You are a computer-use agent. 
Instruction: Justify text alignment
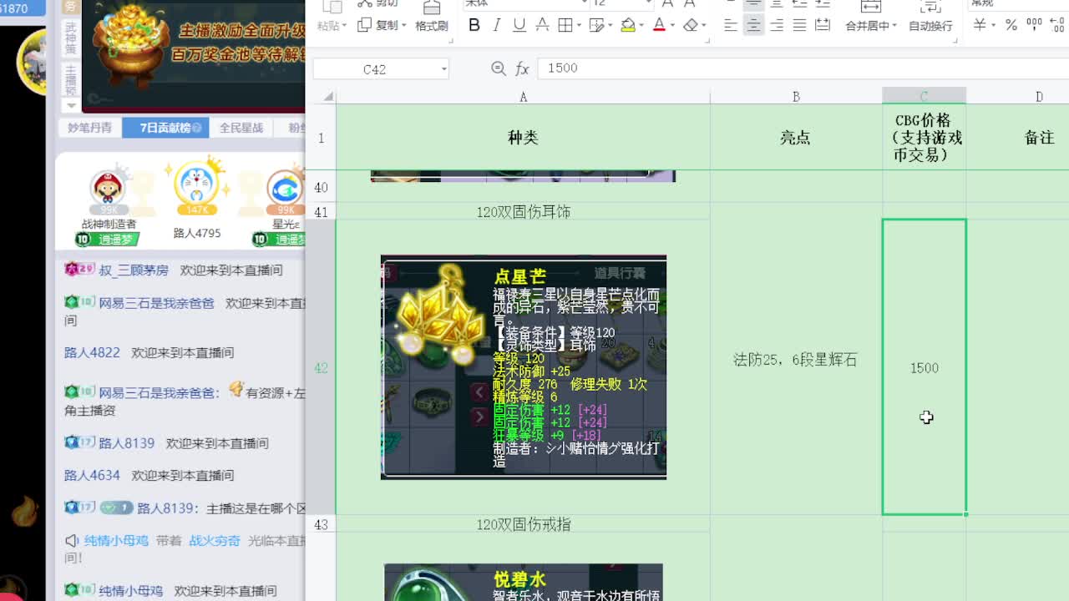[799, 26]
